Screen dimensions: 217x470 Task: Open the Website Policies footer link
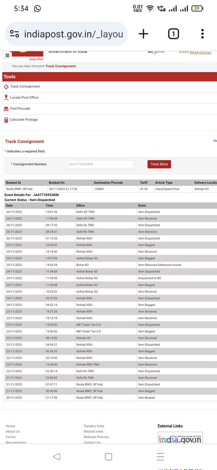coord(96,437)
